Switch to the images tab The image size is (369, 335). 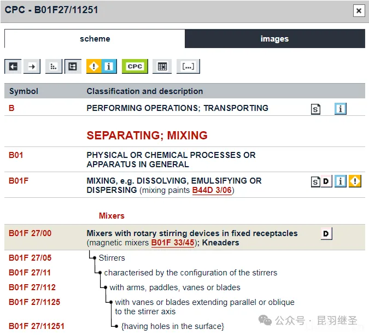point(274,39)
